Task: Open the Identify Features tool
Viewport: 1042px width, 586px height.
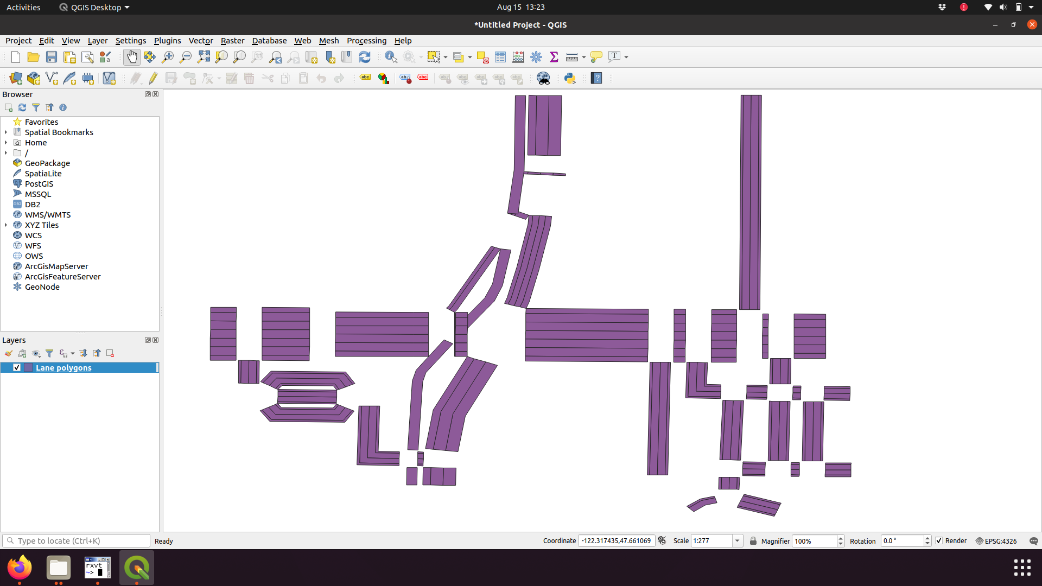Action: point(391,57)
